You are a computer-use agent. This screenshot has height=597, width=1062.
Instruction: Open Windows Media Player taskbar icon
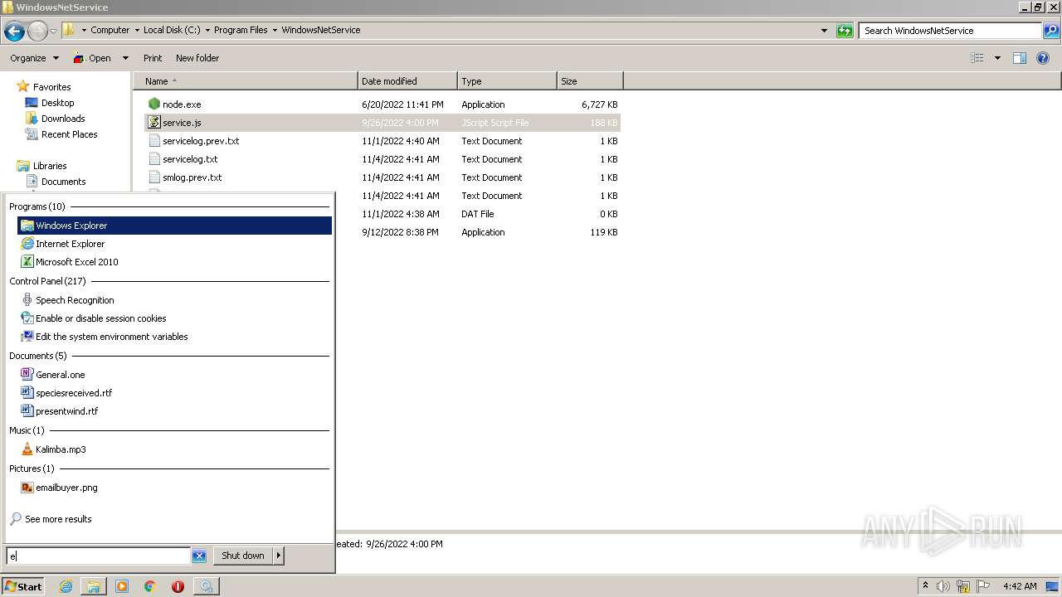122,586
